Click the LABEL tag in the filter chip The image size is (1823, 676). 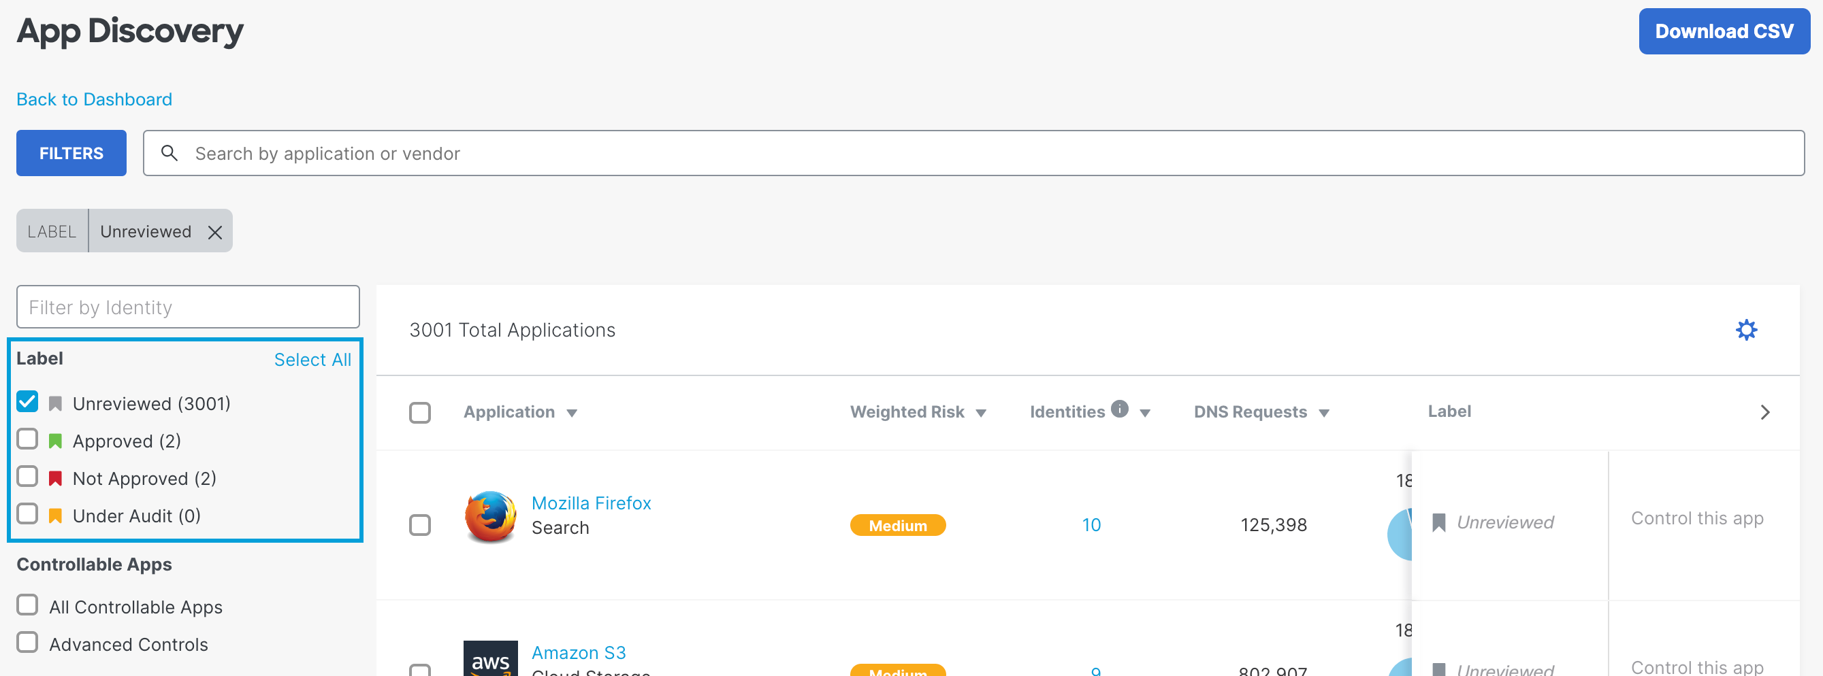click(x=52, y=231)
